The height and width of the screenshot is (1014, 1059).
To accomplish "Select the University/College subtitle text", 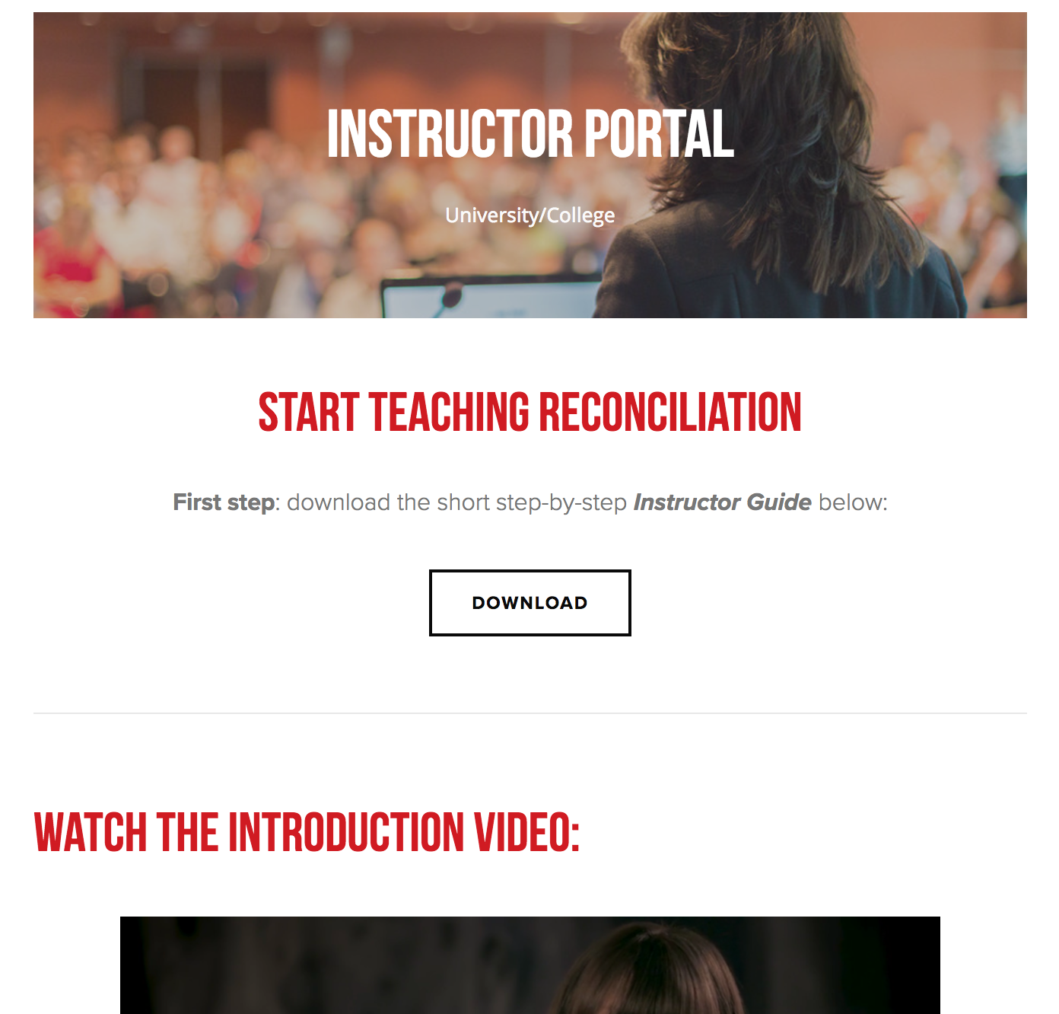I will pyautogui.click(x=530, y=215).
